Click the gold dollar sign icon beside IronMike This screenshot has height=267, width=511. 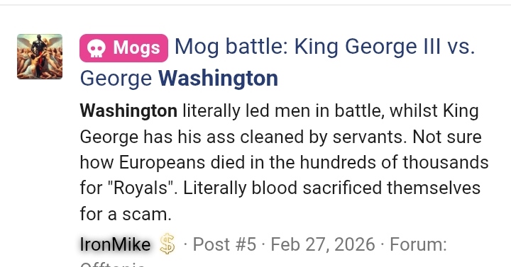pyautogui.click(x=167, y=244)
